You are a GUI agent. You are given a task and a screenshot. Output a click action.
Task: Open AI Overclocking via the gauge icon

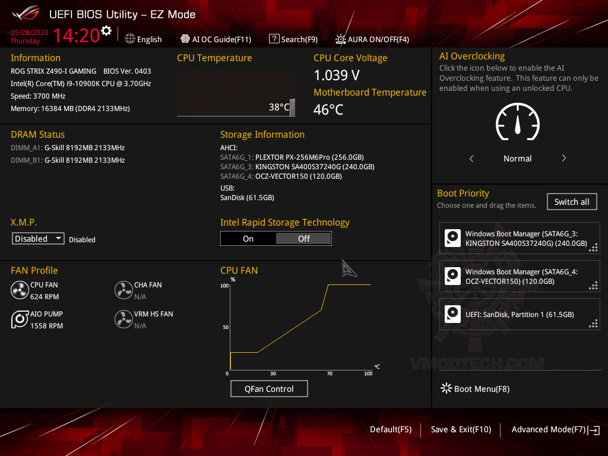[517, 122]
